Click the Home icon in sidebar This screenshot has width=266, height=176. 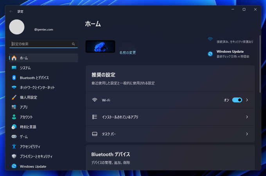tap(14, 58)
